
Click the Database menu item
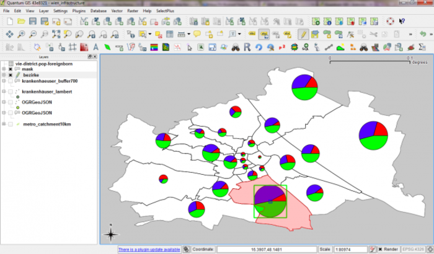pos(99,11)
